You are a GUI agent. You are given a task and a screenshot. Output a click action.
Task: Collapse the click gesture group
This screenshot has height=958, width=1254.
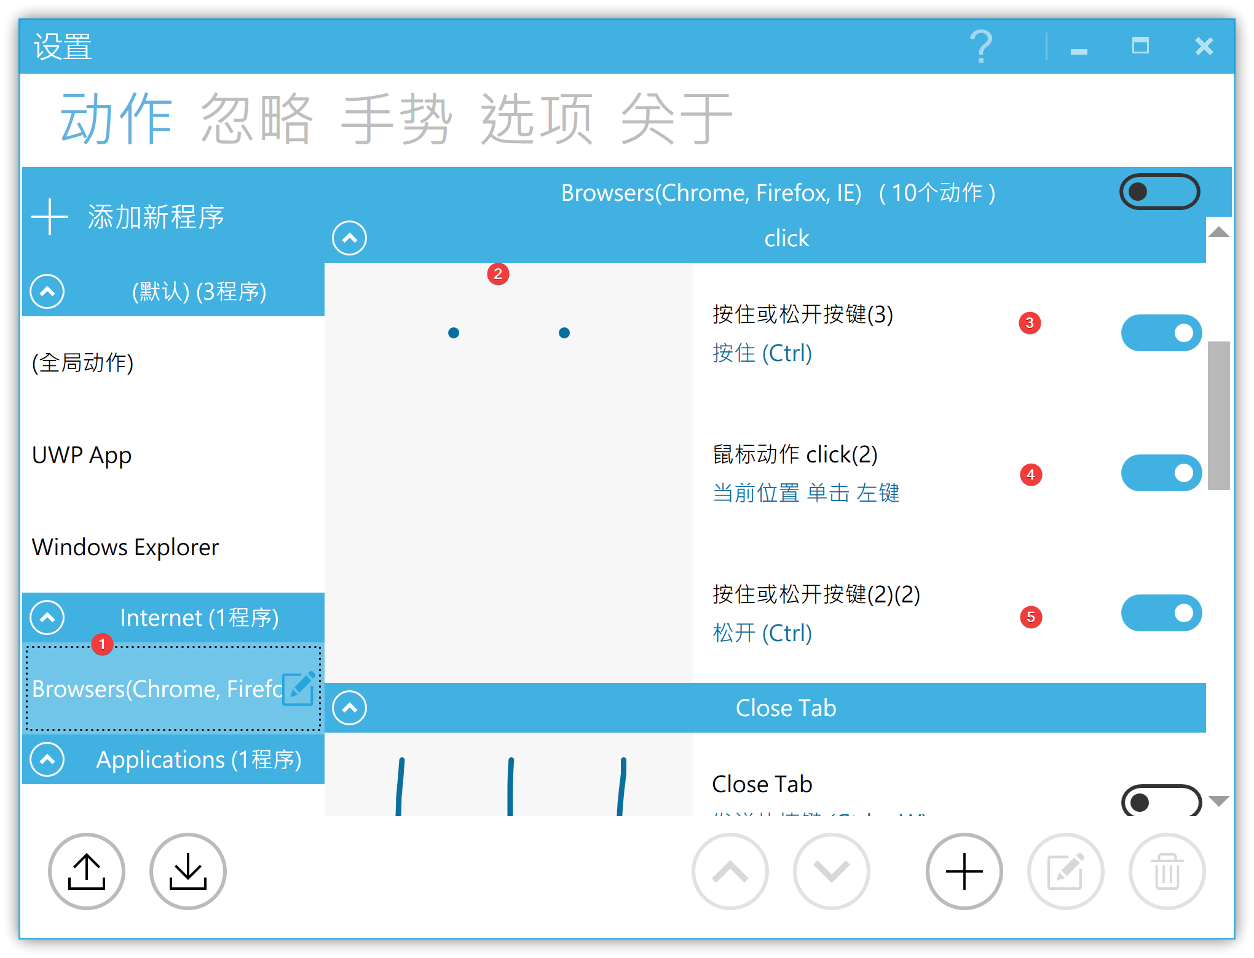click(350, 238)
